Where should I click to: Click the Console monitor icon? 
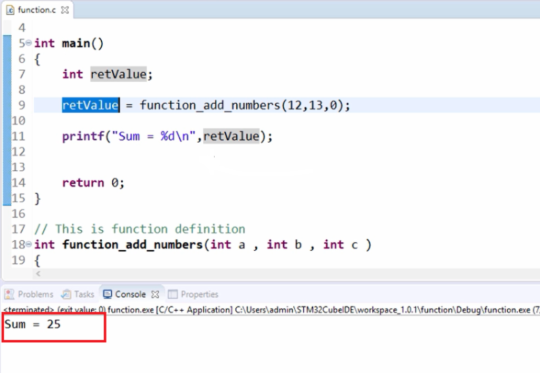tap(108, 294)
